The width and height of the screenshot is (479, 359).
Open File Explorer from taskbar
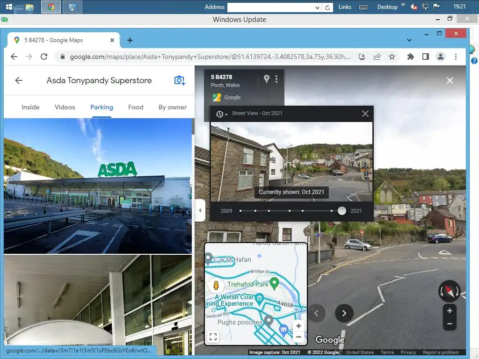29,7
